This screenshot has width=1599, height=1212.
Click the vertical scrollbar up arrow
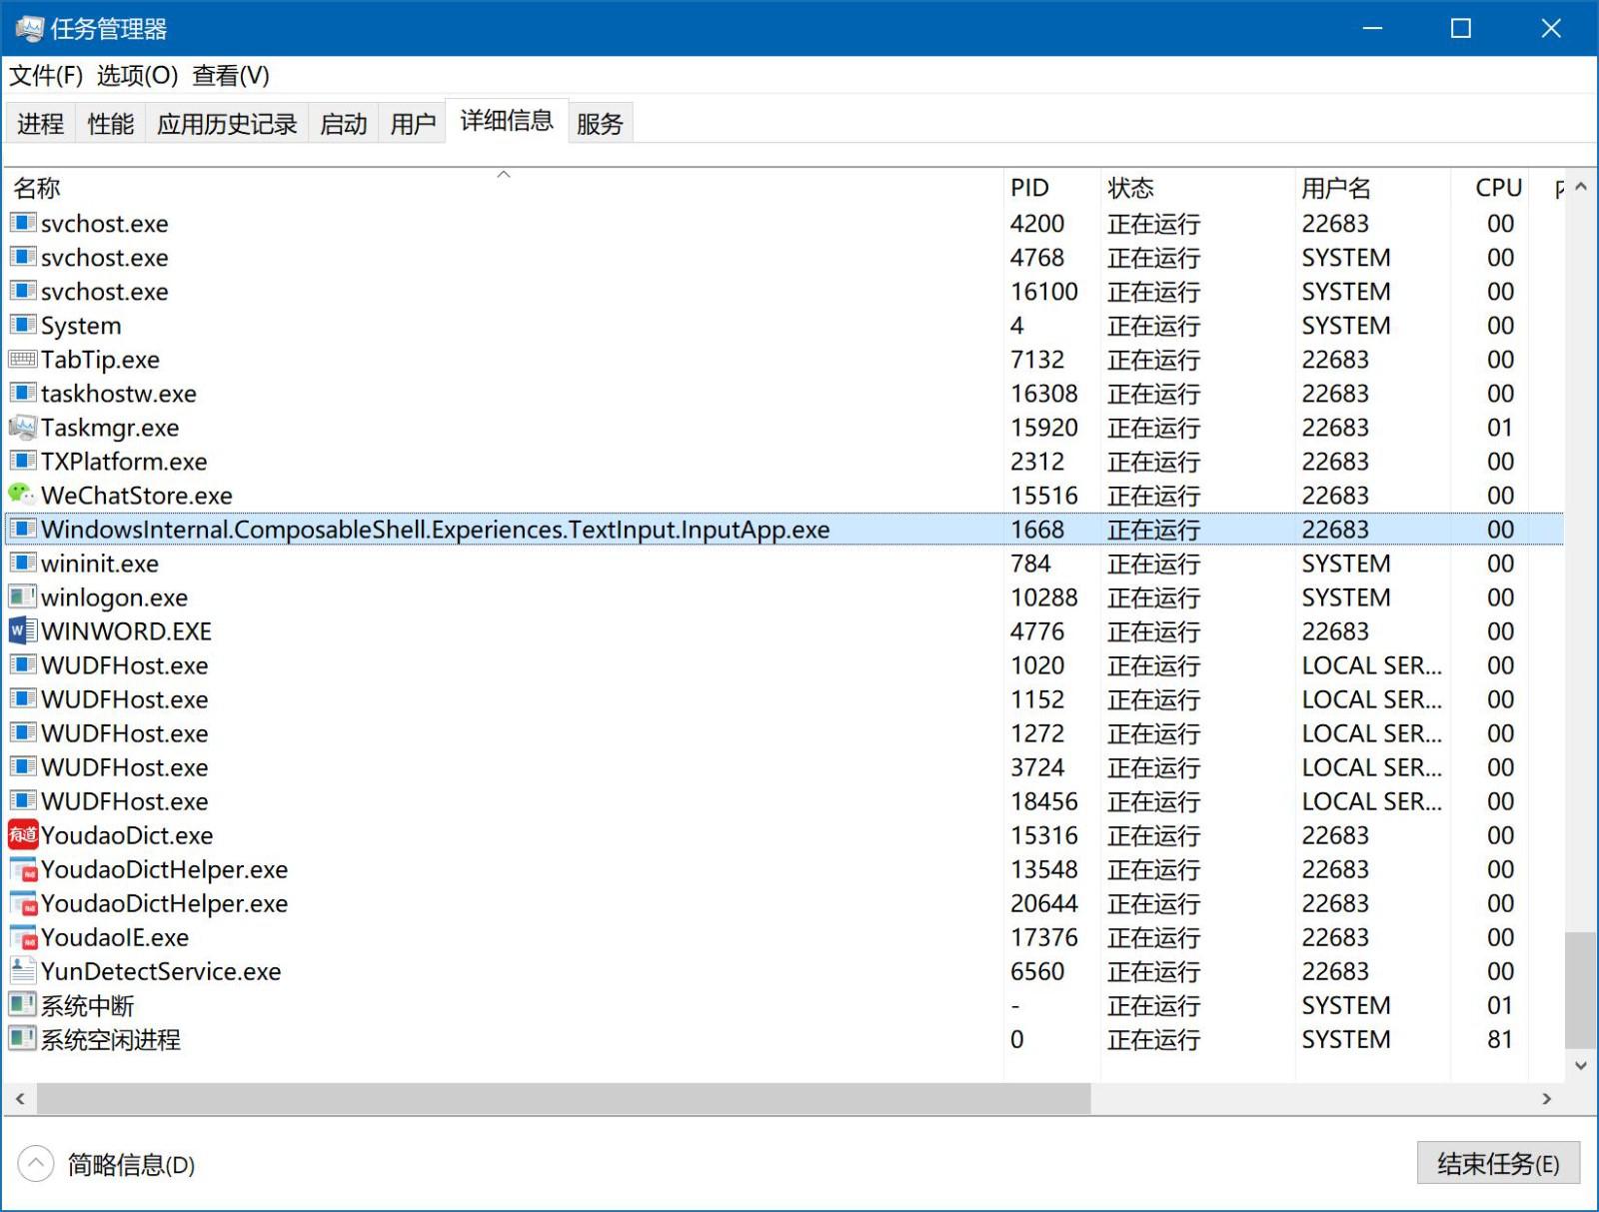[x=1581, y=187]
